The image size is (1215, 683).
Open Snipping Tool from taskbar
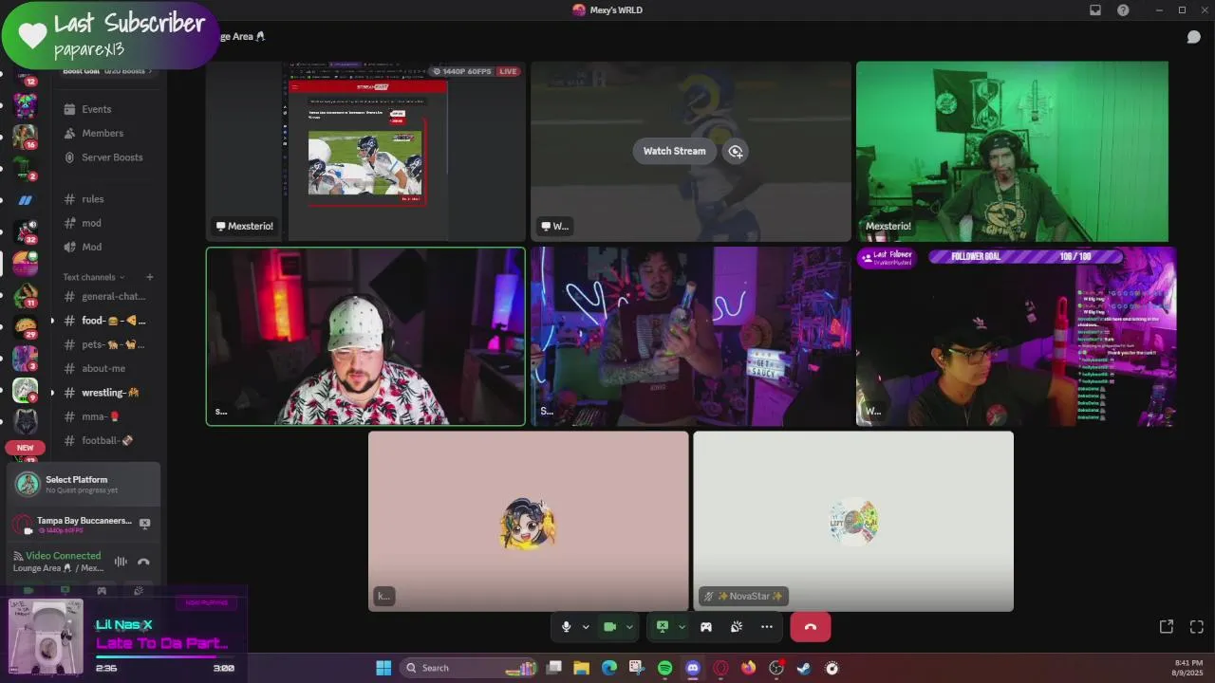click(x=637, y=668)
